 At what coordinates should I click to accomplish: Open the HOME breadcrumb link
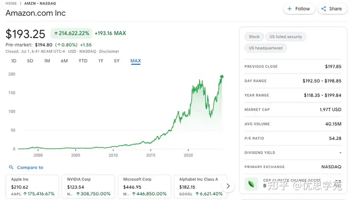(x=11, y=3)
